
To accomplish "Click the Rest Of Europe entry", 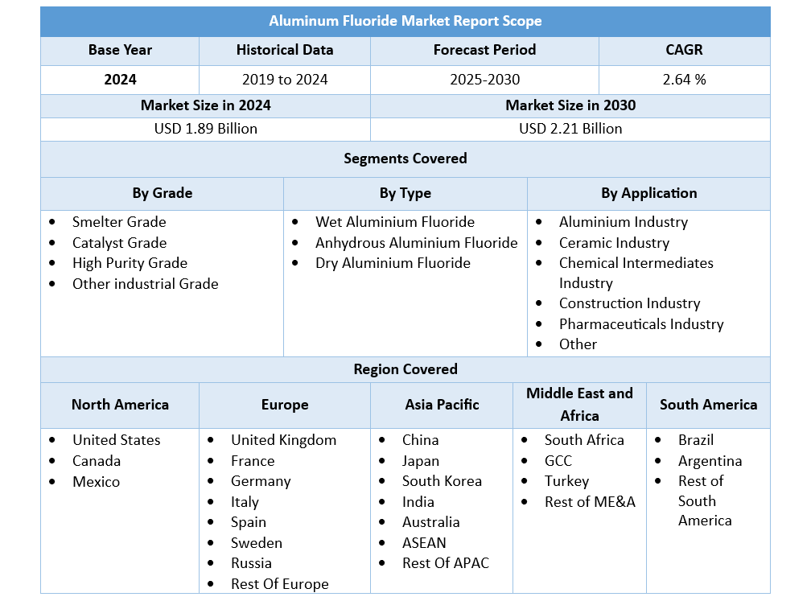I will point(279,584).
